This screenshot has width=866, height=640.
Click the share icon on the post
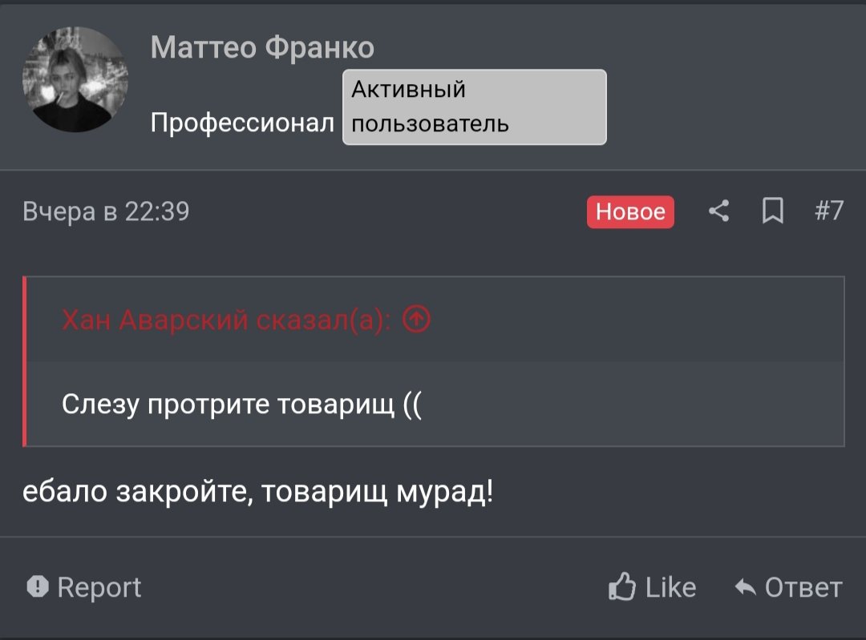point(719,211)
